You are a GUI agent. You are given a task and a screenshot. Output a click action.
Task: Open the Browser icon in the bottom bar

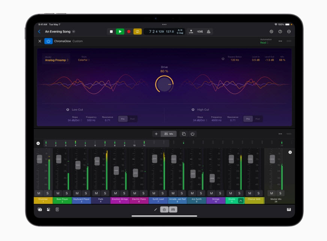pos(40,210)
